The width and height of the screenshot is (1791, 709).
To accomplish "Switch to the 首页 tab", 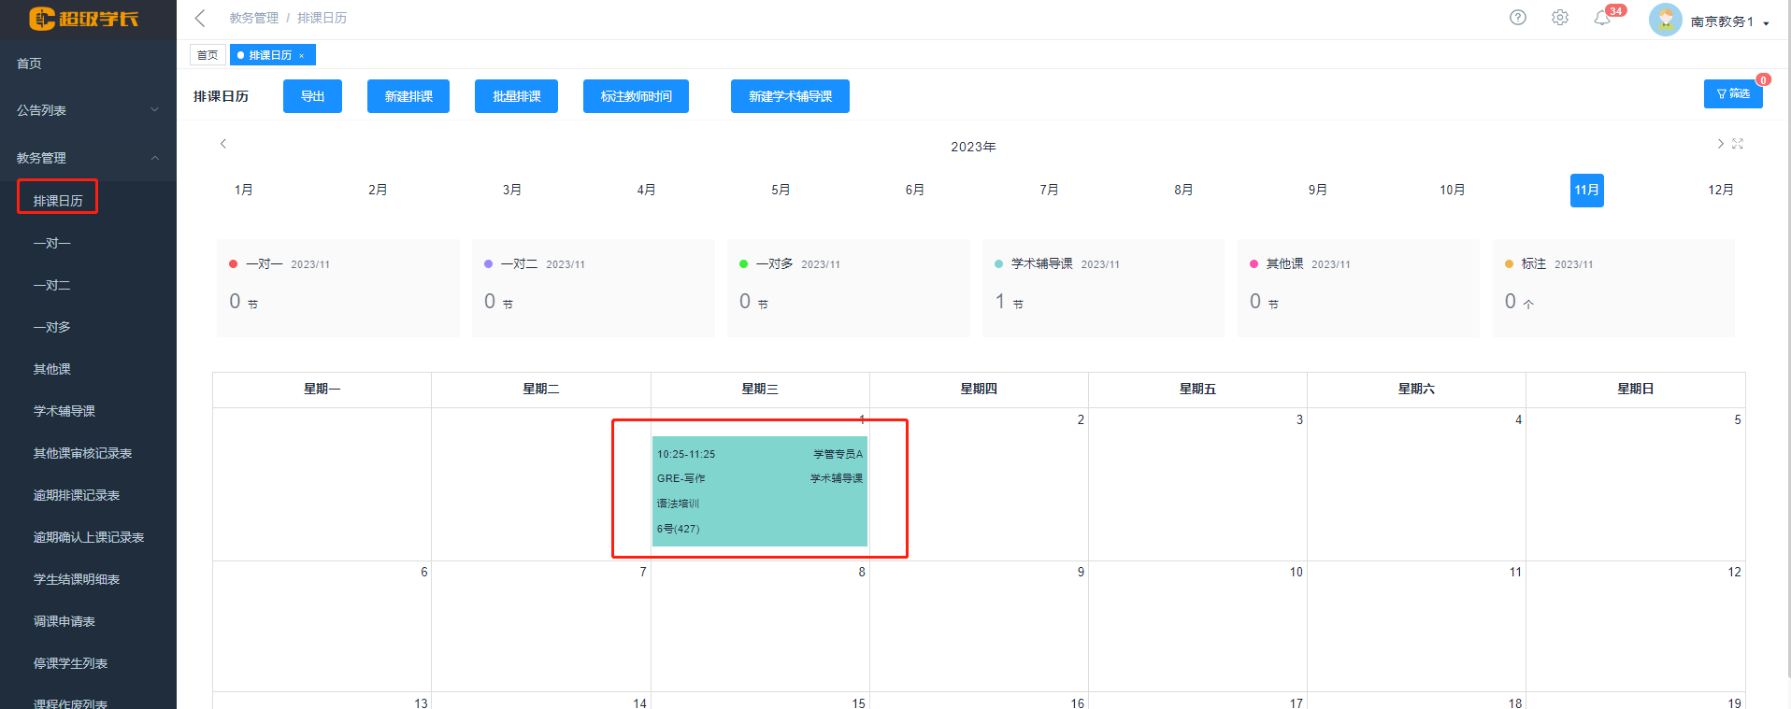I will (x=208, y=55).
